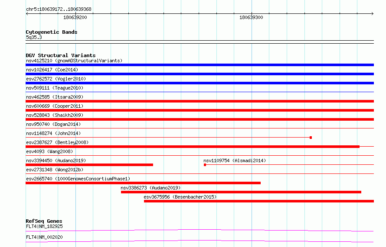
Task: Click the red bar under nsv3386273
Action: click(x=241, y=192)
